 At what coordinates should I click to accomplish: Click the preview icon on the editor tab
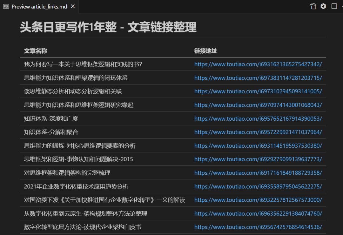coord(5,6)
